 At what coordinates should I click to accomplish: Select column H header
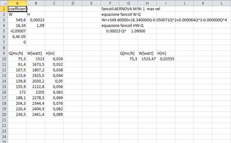[x=147, y=3]
